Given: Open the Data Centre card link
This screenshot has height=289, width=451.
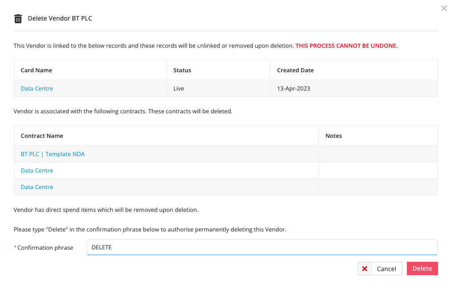Looking at the screenshot, I should tap(37, 88).
